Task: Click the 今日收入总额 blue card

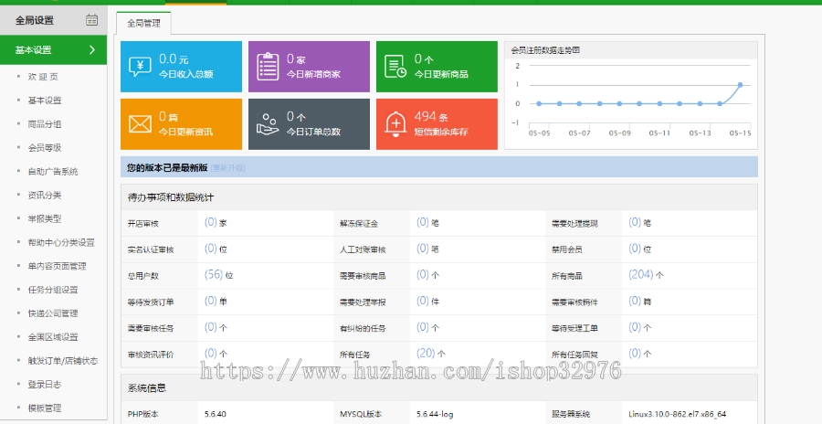Action: point(182,67)
